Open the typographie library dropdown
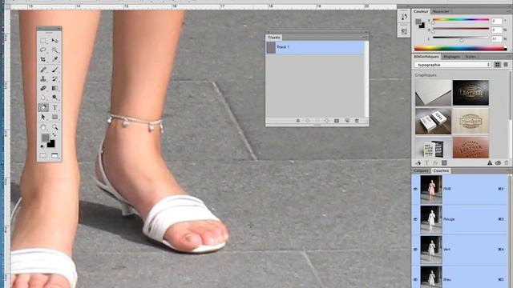The height and width of the screenshot is (288, 513). pos(453,65)
